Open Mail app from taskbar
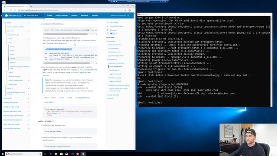 tap(67, 154)
